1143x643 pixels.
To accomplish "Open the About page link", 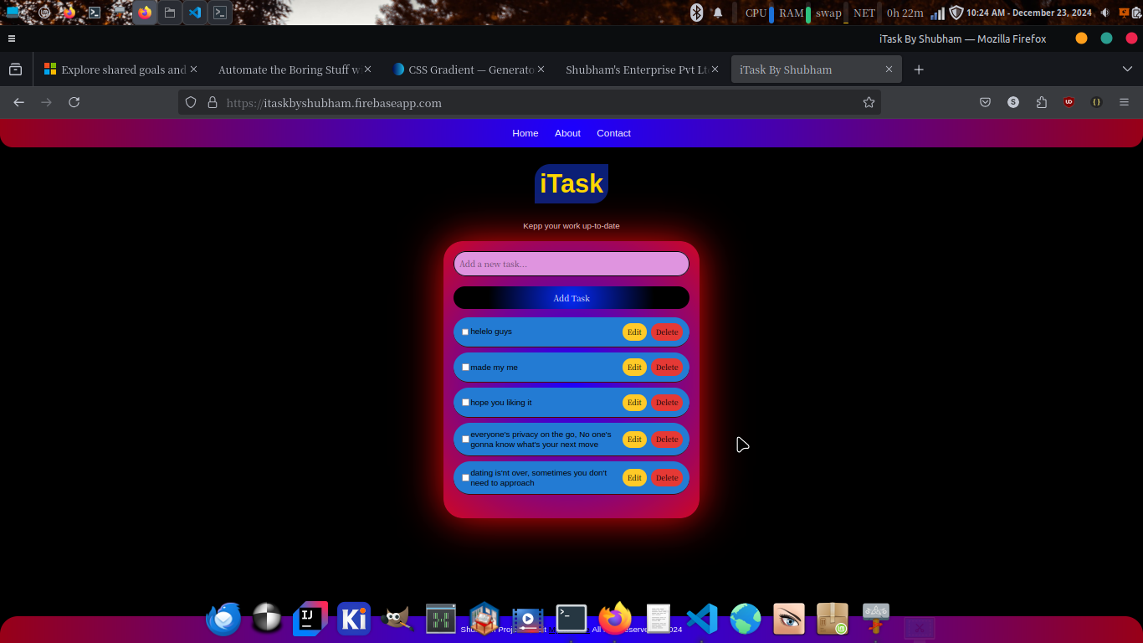I will (x=567, y=133).
